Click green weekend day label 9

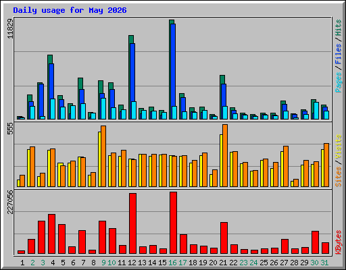103,263
